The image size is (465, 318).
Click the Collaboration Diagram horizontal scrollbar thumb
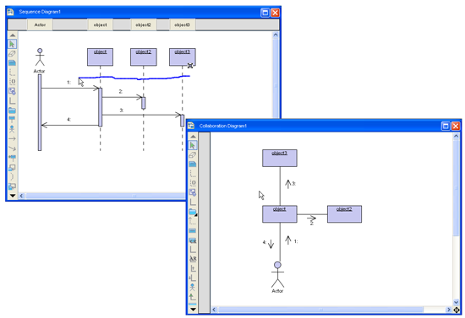(320, 310)
